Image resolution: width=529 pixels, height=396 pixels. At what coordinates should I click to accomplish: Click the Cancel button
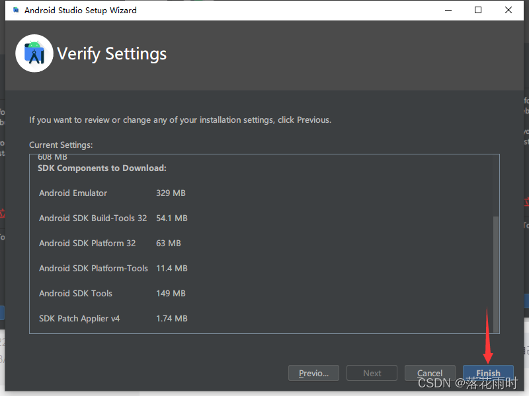[430, 373]
